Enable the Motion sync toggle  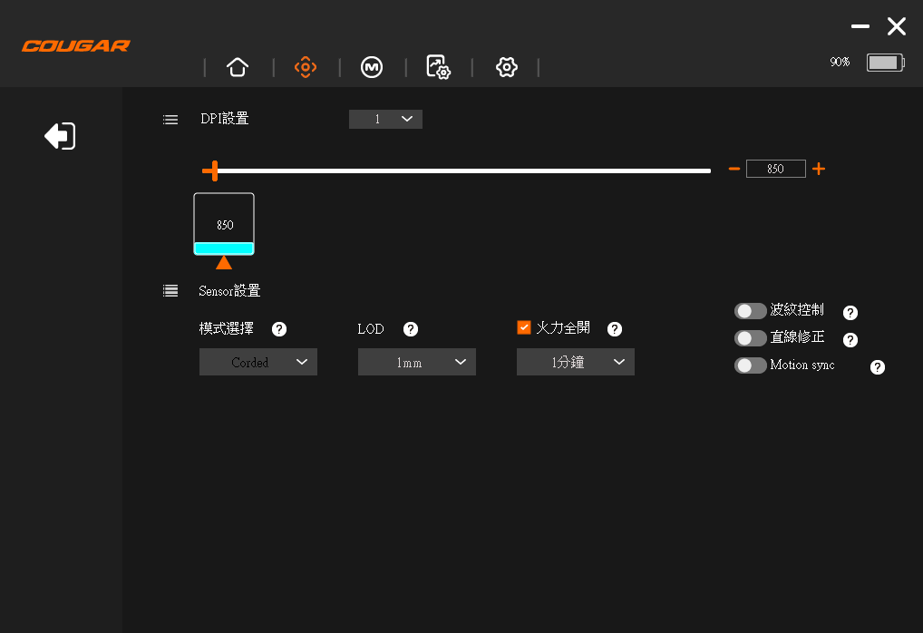pyautogui.click(x=750, y=365)
